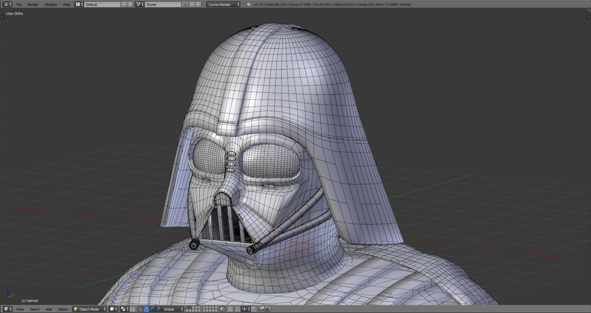Open the File menu
The width and height of the screenshot is (591, 313).
click(x=19, y=4)
